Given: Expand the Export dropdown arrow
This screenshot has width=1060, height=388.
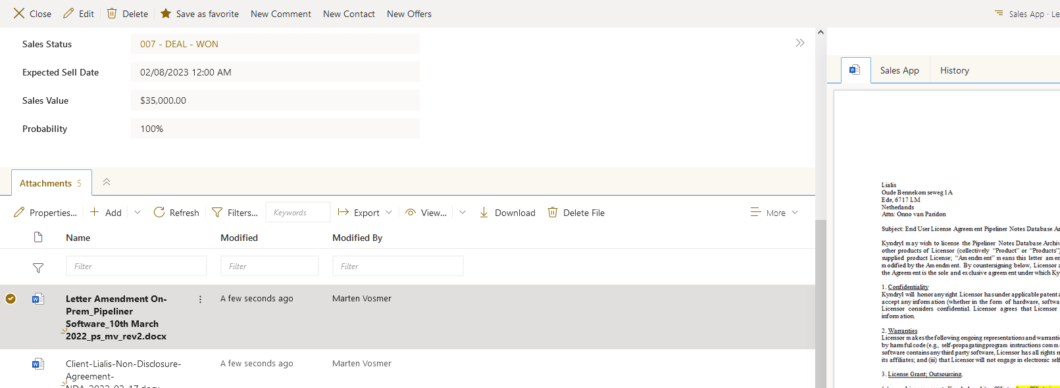Looking at the screenshot, I should tap(389, 212).
